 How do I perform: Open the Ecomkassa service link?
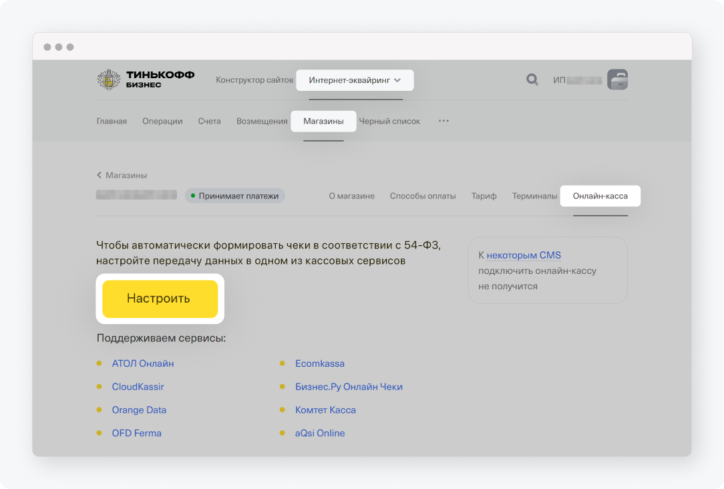[x=320, y=363]
